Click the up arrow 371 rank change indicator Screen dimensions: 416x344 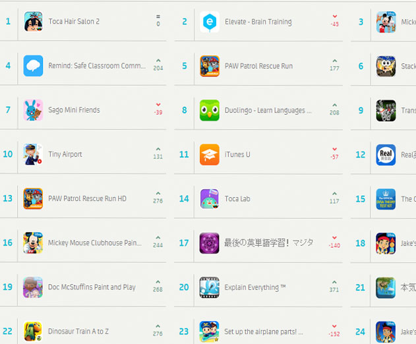click(334, 287)
